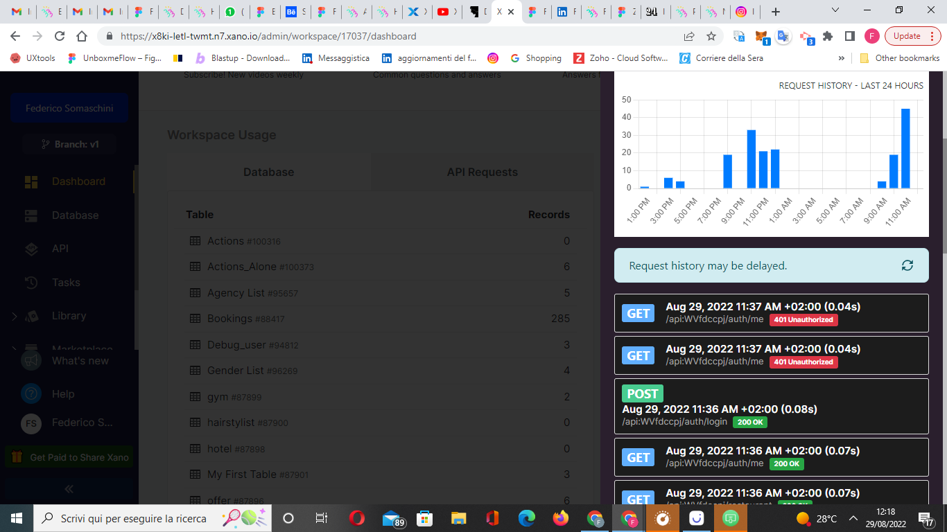Open the POST /auth/login request entry
Screen dimensions: 947x532
pos(772,406)
